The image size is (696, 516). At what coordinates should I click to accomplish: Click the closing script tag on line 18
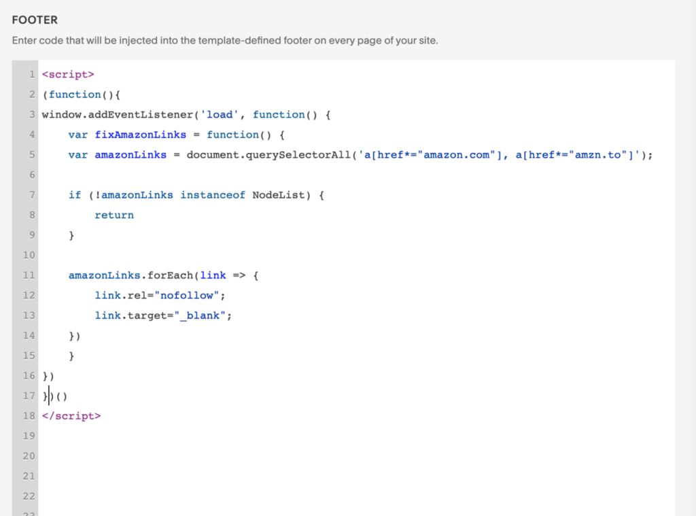(71, 415)
